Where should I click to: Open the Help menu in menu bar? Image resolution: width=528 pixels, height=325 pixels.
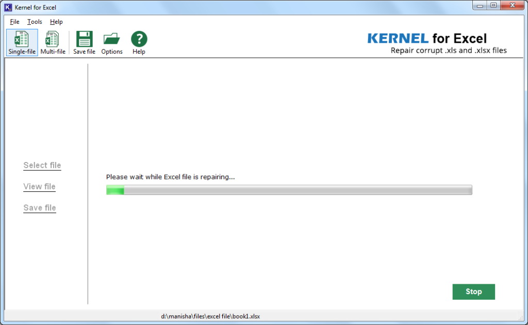point(56,22)
